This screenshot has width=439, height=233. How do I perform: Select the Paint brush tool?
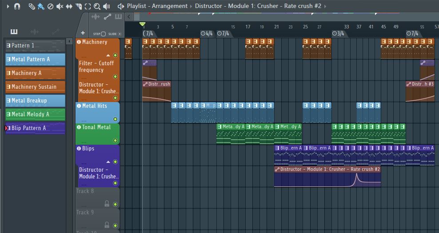click(41, 6)
